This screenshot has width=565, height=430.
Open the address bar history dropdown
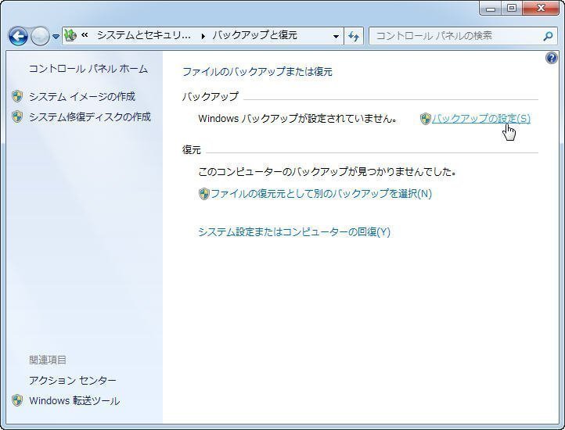point(336,36)
